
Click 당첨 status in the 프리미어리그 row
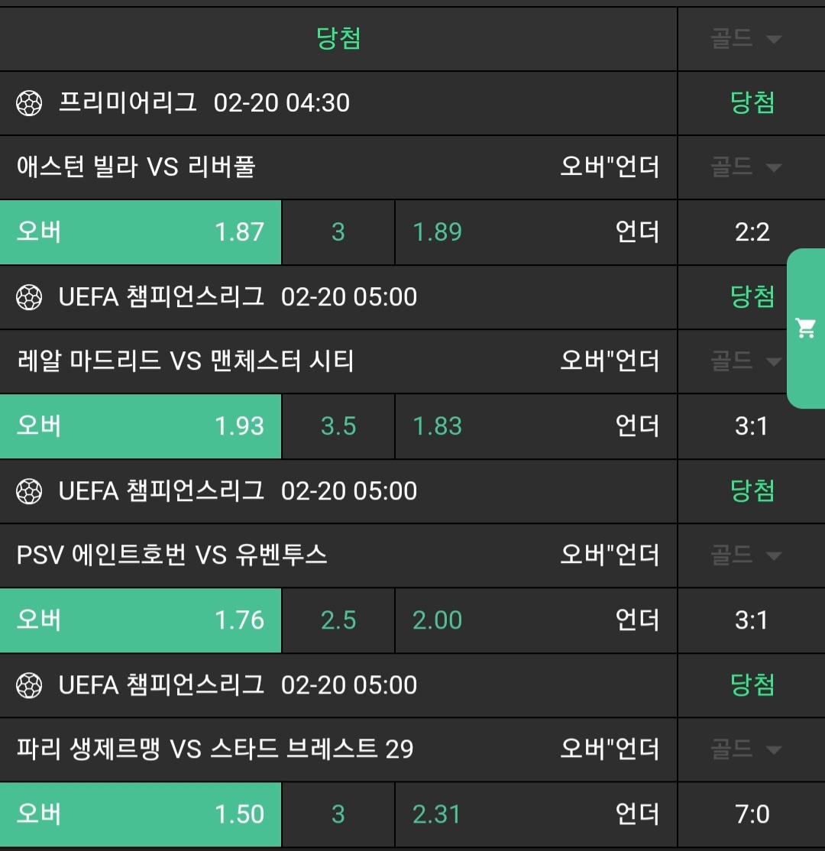point(752,103)
